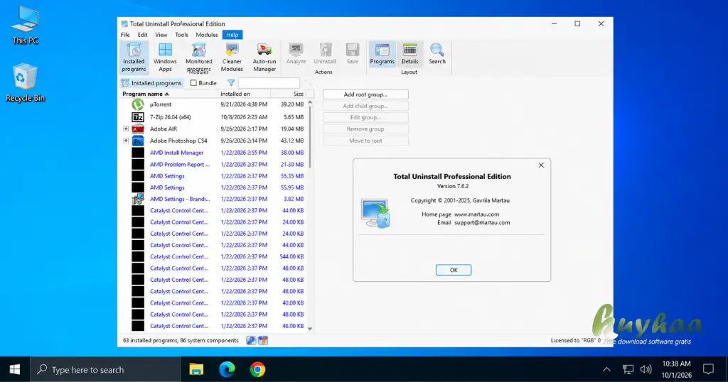
Task: Open the View menu
Action: point(161,35)
